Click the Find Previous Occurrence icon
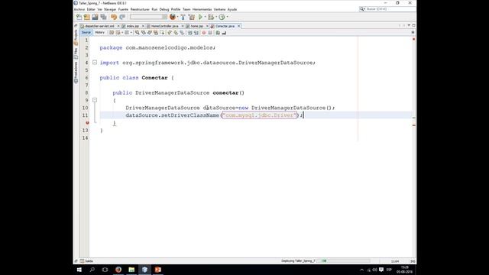This screenshot has width=489, height=275. pyautogui.click(x=144, y=32)
